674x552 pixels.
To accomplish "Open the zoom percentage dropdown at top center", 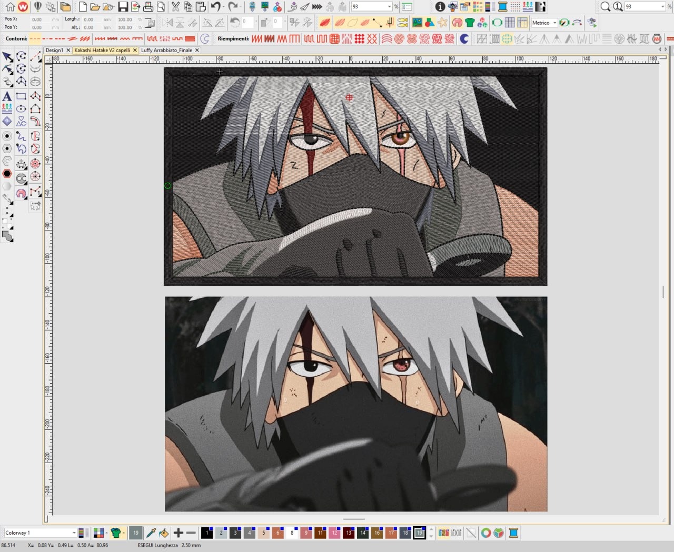I will [x=390, y=7].
